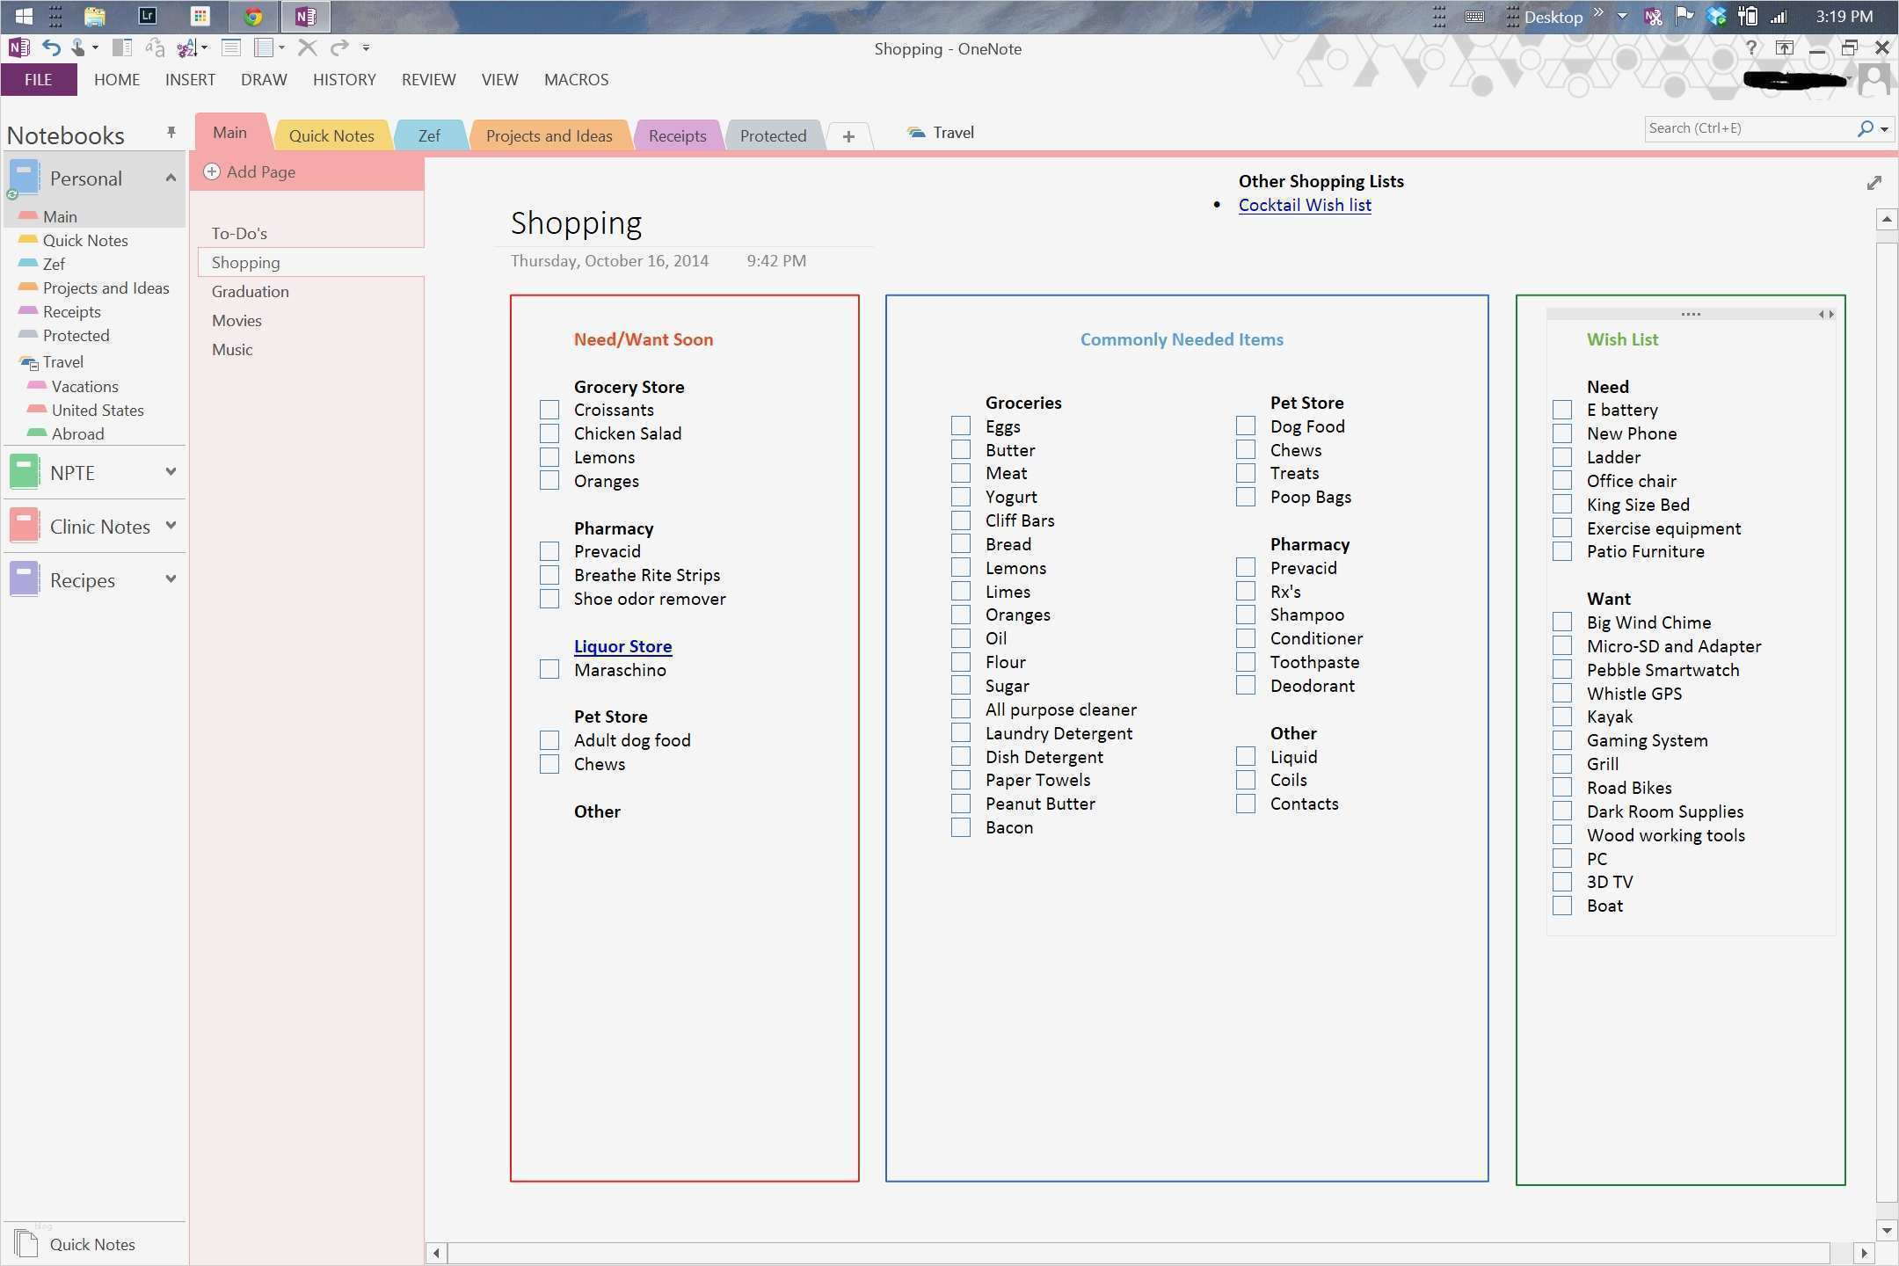
Task: Click the Touch/Mouse mode hand icon
Action: pos(78,47)
